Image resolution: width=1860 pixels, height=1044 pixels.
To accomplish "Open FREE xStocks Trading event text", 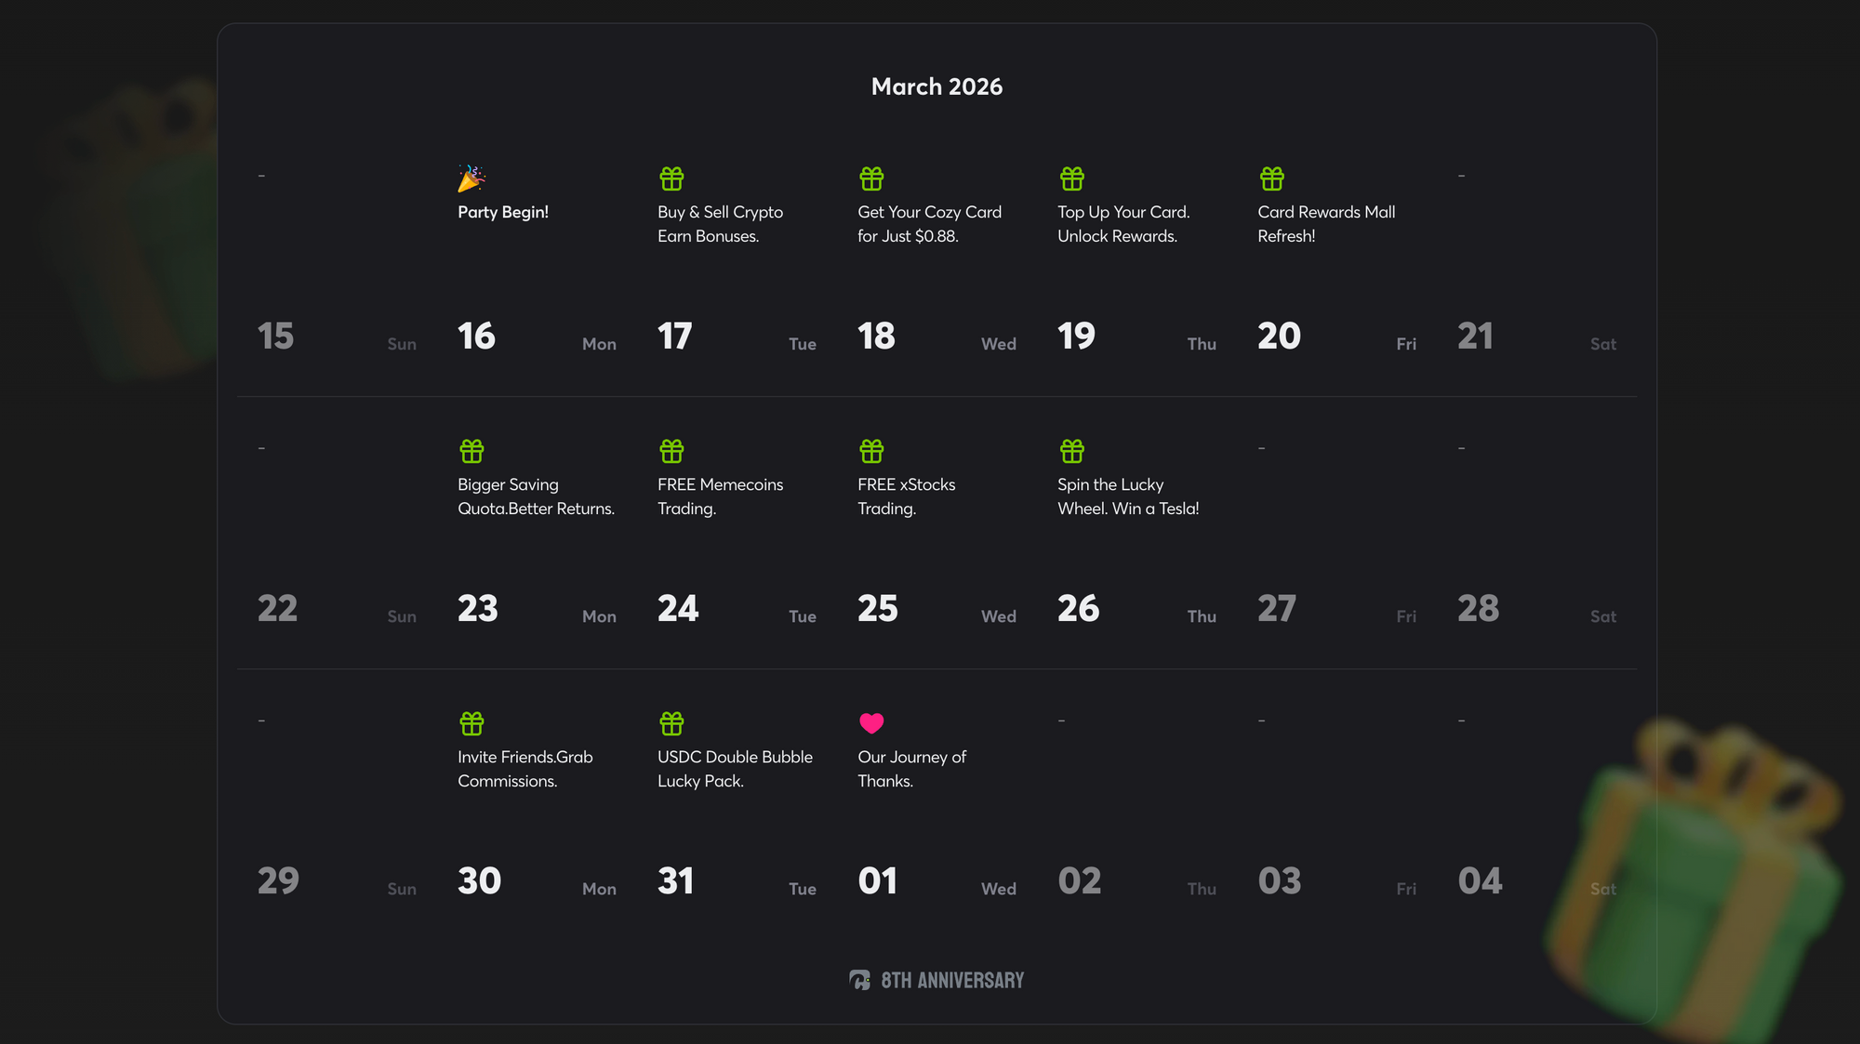I will 906,496.
